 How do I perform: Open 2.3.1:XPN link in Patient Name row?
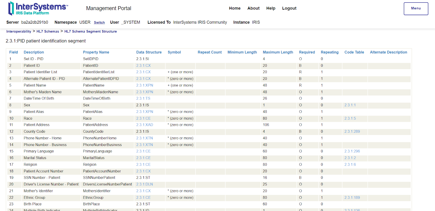pyautogui.click(x=145, y=85)
